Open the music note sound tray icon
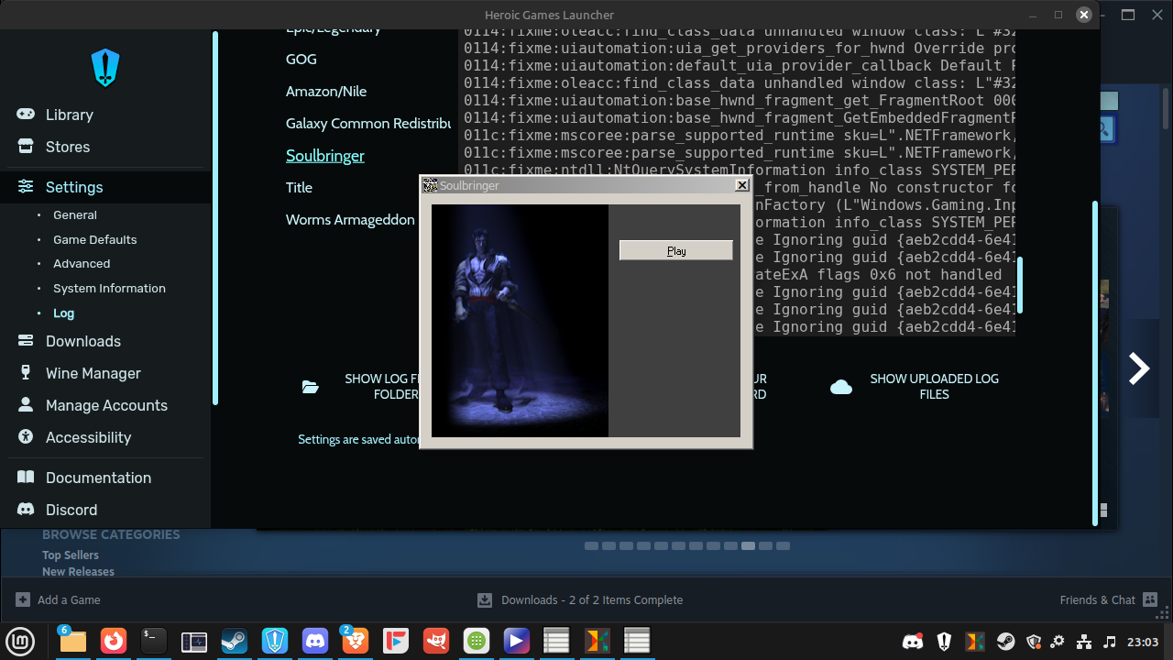This screenshot has height=660, width=1173. pos(1111,642)
